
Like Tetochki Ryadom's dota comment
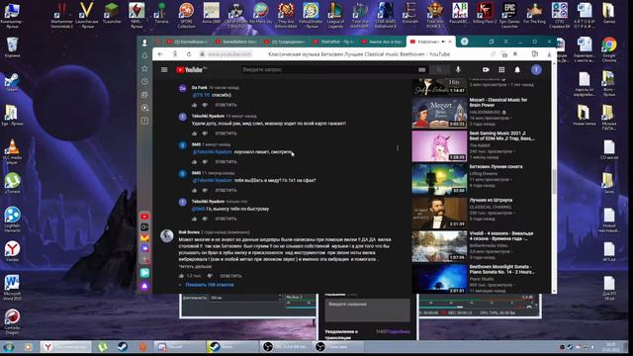coord(195,133)
